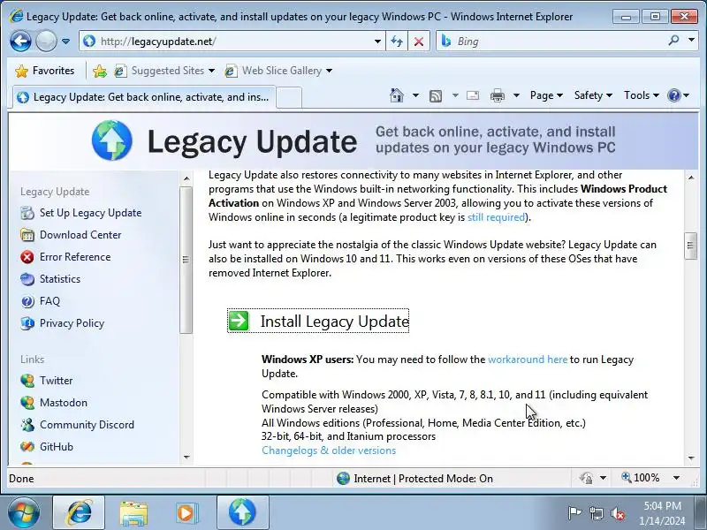707x530 pixels.
Task: Click the red X Error Reference icon
Action: click(27, 257)
